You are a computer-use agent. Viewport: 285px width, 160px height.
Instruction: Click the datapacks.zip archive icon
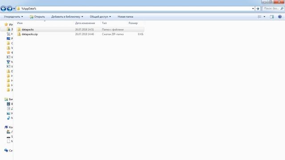19,34
